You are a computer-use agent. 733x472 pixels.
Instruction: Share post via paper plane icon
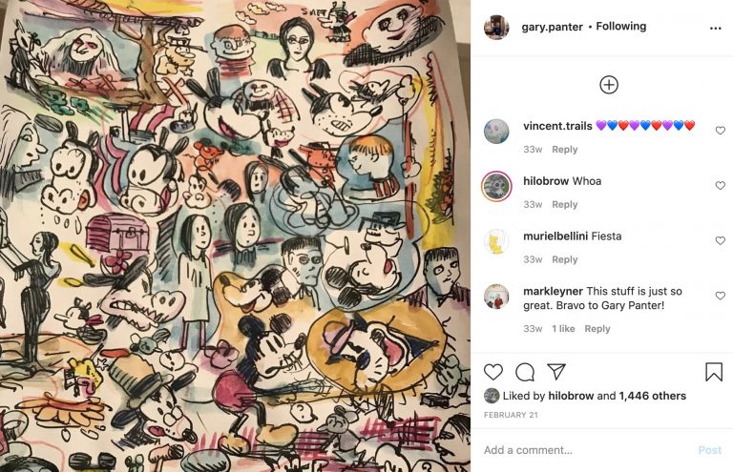tap(556, 372)
